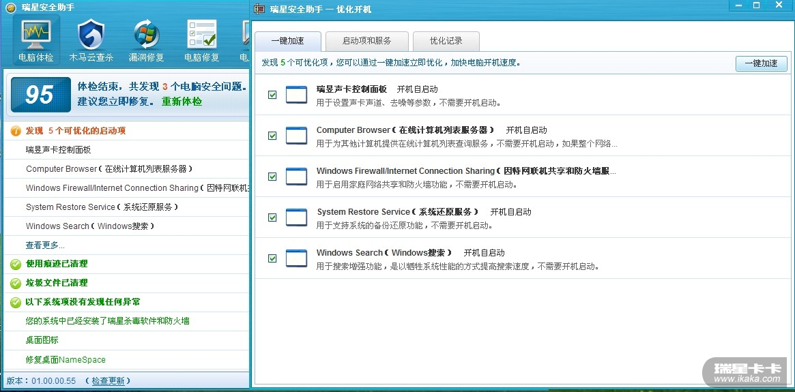
Task: Select Windows Firewall/Internet Connection Sharing in left list
Action: point(126,188)
